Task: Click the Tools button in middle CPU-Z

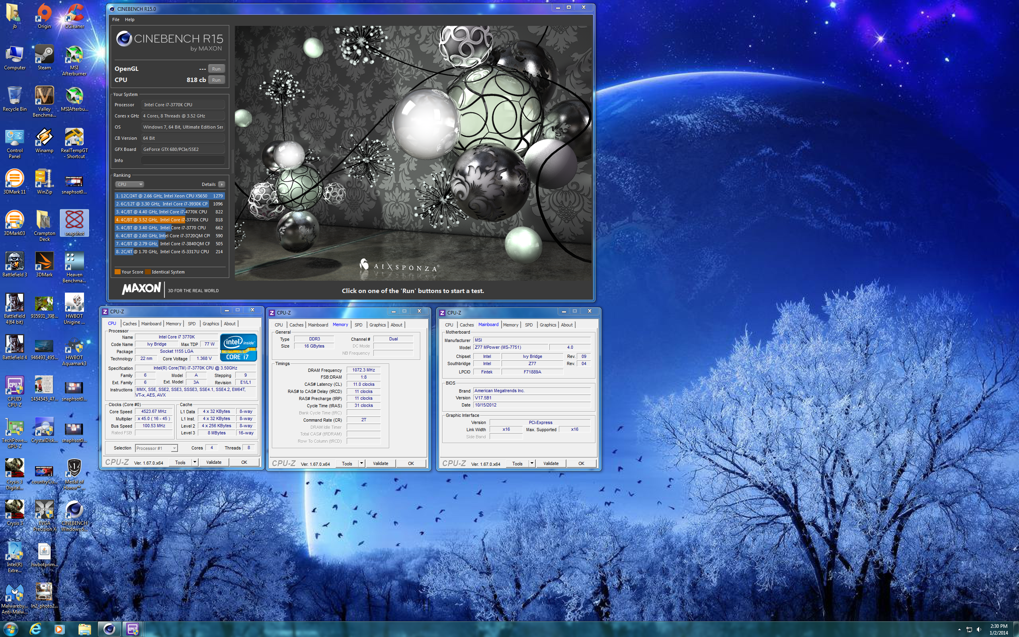Action: [347, 463]
